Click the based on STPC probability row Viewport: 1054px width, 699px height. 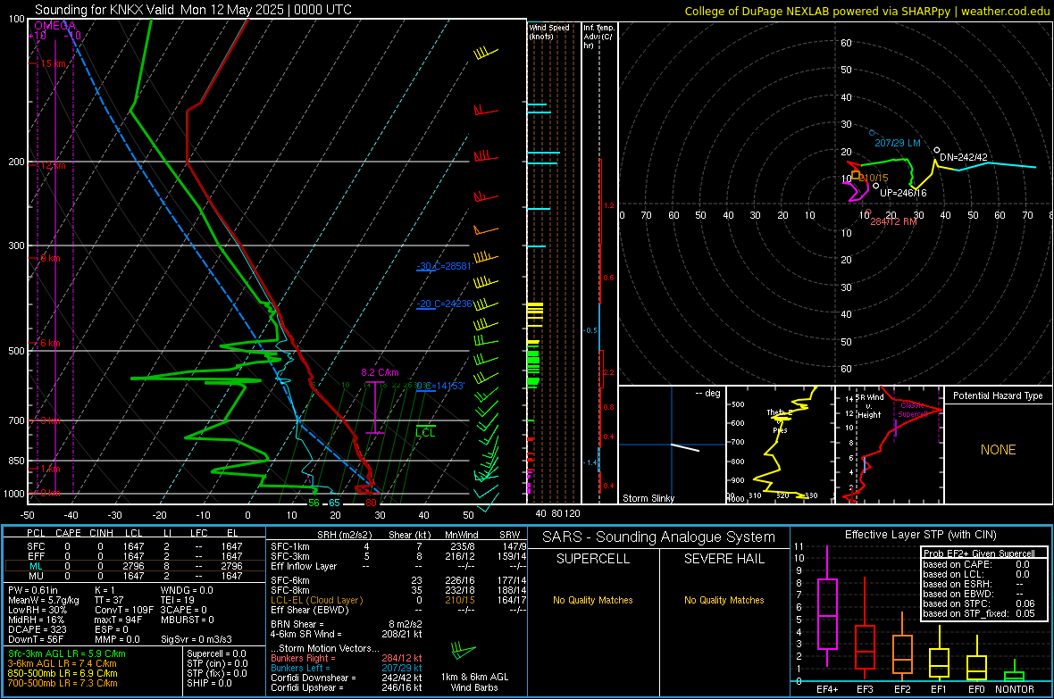[x=979, y=603]
